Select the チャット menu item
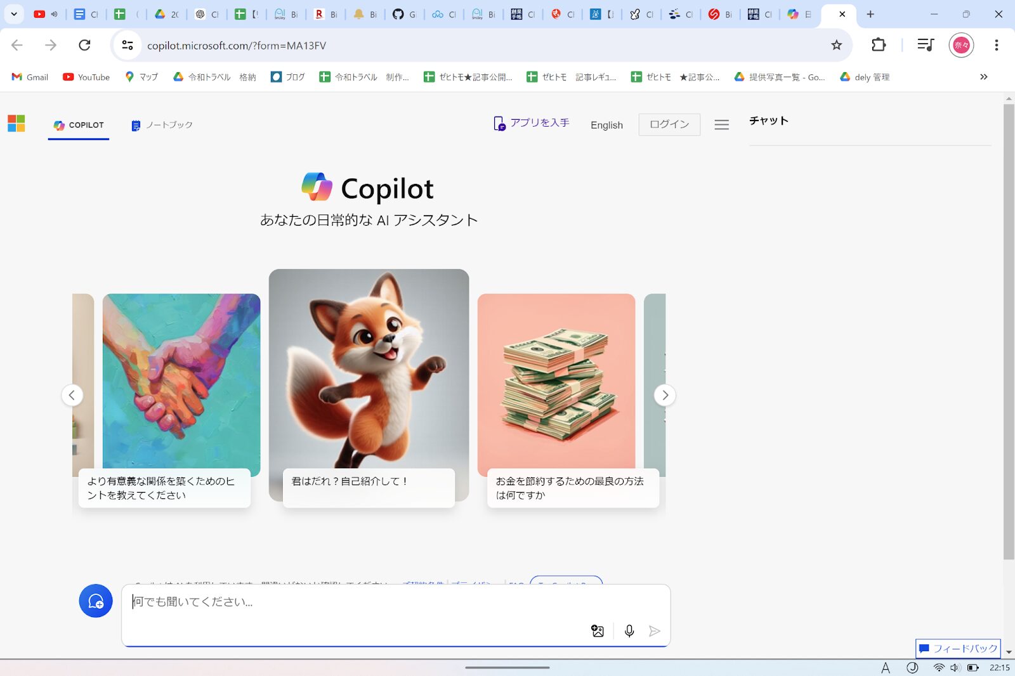Screen dimensions: 1015x676 coord(768,120)
